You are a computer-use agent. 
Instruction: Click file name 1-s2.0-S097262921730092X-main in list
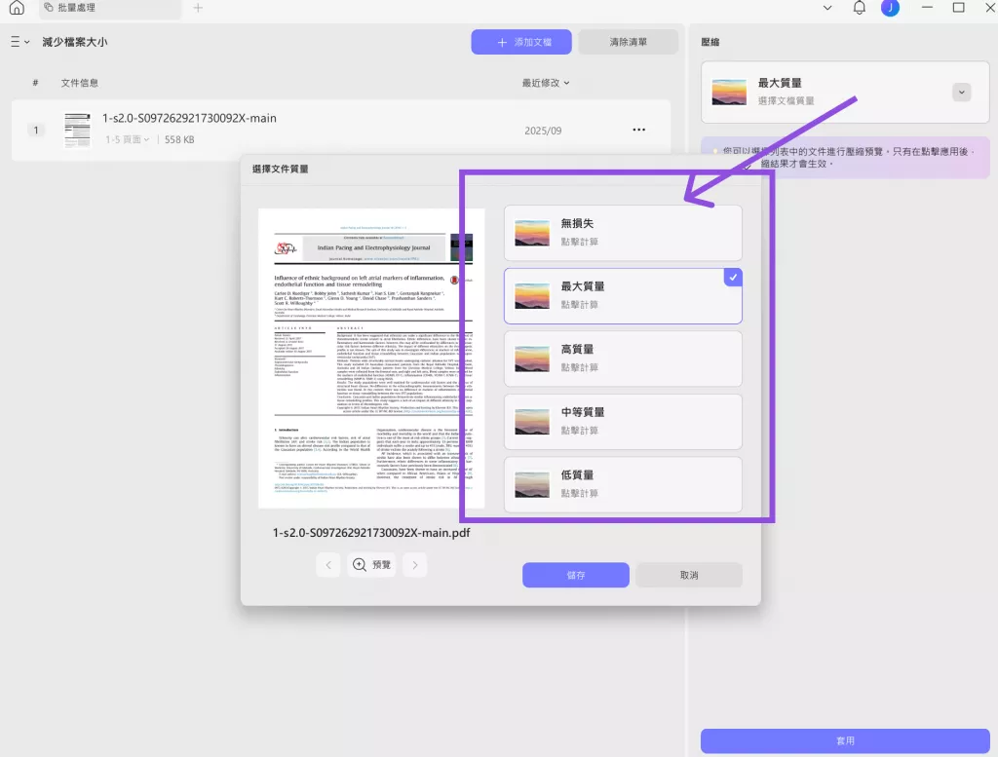coord(189,118)
